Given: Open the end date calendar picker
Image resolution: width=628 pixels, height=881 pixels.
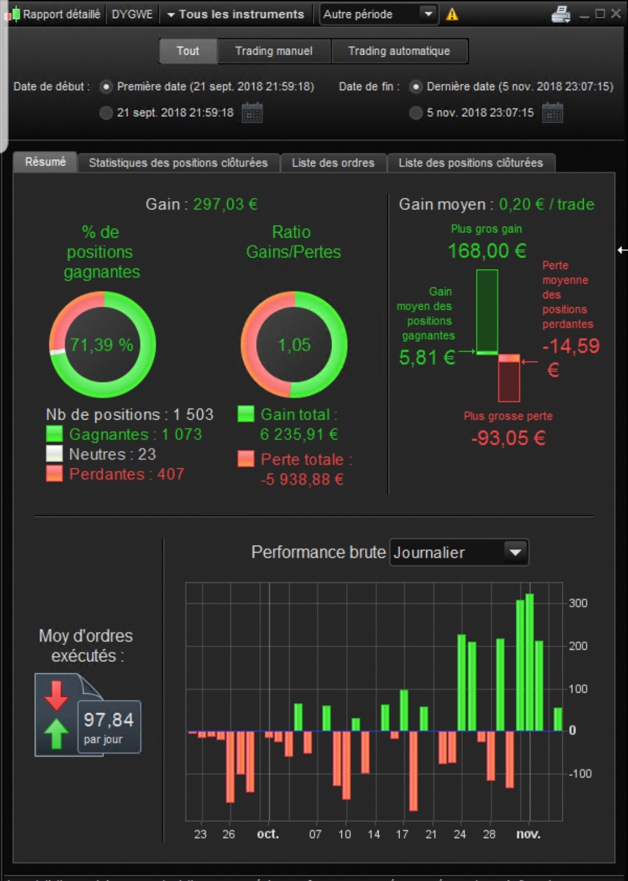Looking at the screenshot, I should click(552, 112).
